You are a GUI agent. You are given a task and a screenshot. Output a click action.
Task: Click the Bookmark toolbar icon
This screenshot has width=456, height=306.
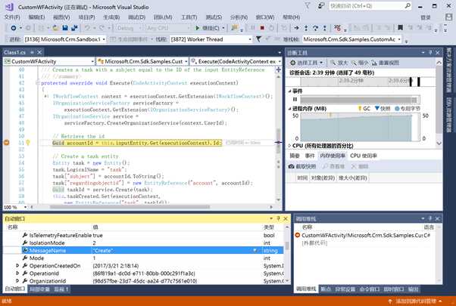[400, 28]
